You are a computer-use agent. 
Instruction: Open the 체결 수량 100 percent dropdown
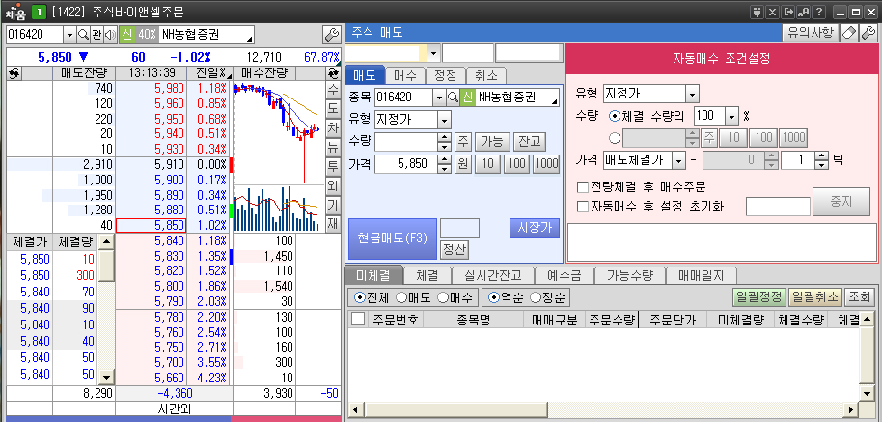731,116
